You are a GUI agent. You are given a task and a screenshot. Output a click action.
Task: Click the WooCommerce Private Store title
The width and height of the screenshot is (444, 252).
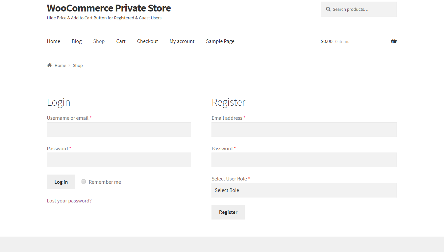point(109,8)
